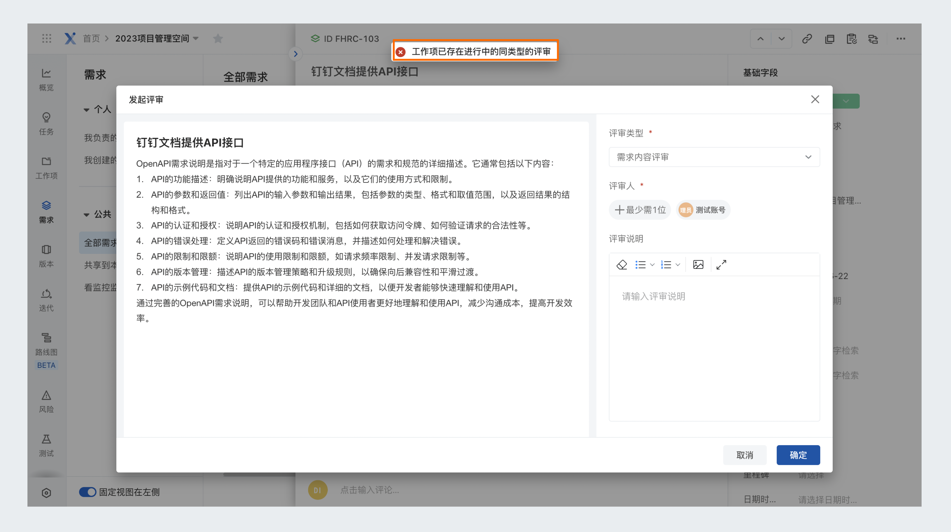Open numbered list style dropdown arrow

click(678, 265)
